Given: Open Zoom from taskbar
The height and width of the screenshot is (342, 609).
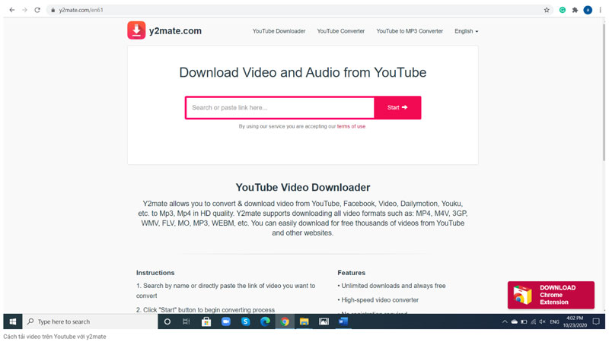Looking at the screenshot, I should pos(225,321).
